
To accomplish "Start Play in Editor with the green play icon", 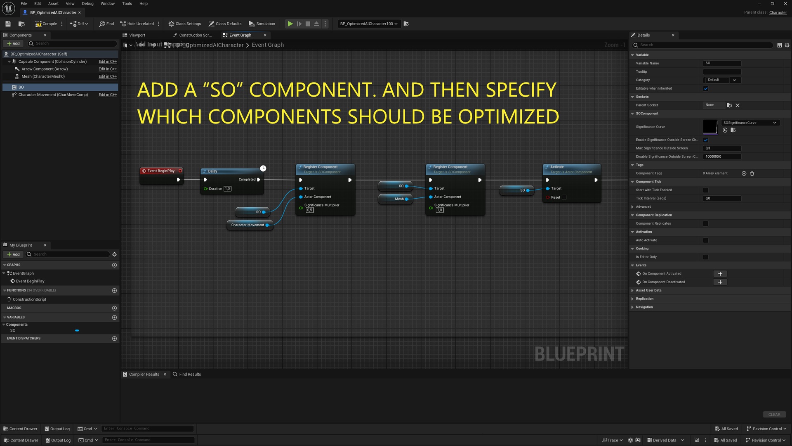I will point(290,24).
